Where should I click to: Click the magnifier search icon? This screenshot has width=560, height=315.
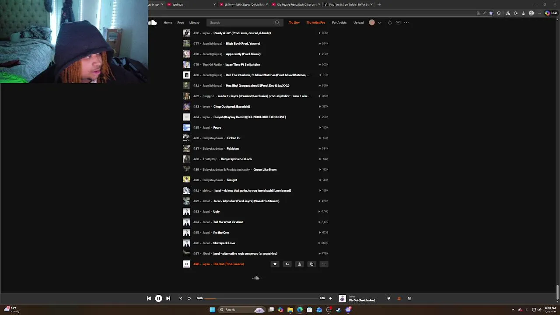tap(277, 22)
